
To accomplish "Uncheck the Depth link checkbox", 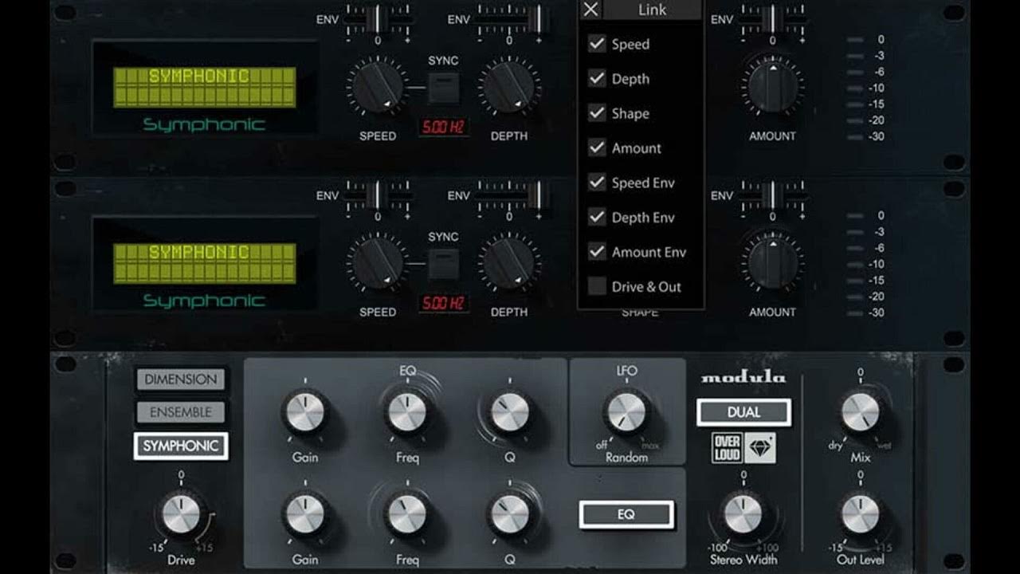I will [597, 78].
